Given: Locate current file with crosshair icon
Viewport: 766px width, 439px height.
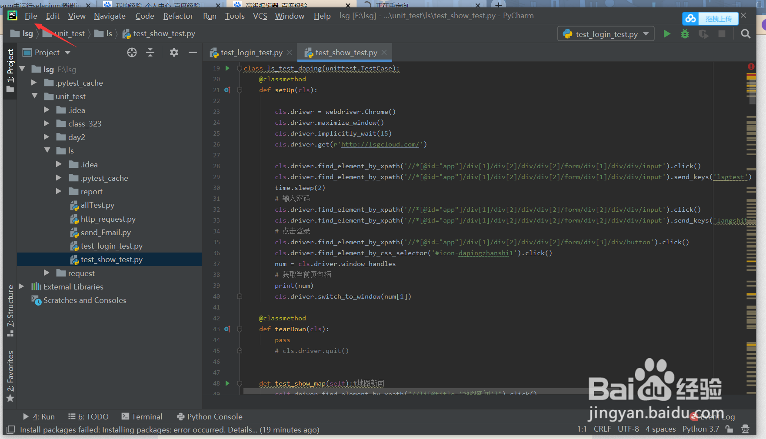Looking at the screenshot, I should pos(132,53).
